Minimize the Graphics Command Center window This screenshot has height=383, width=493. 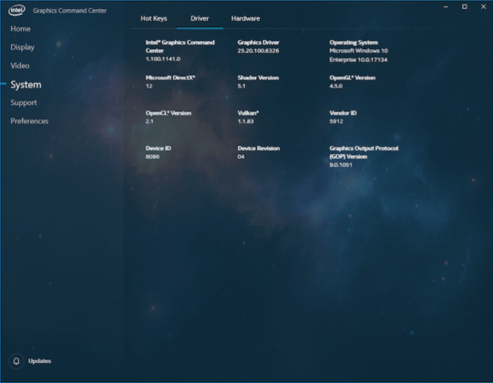[x=446, y=6]
